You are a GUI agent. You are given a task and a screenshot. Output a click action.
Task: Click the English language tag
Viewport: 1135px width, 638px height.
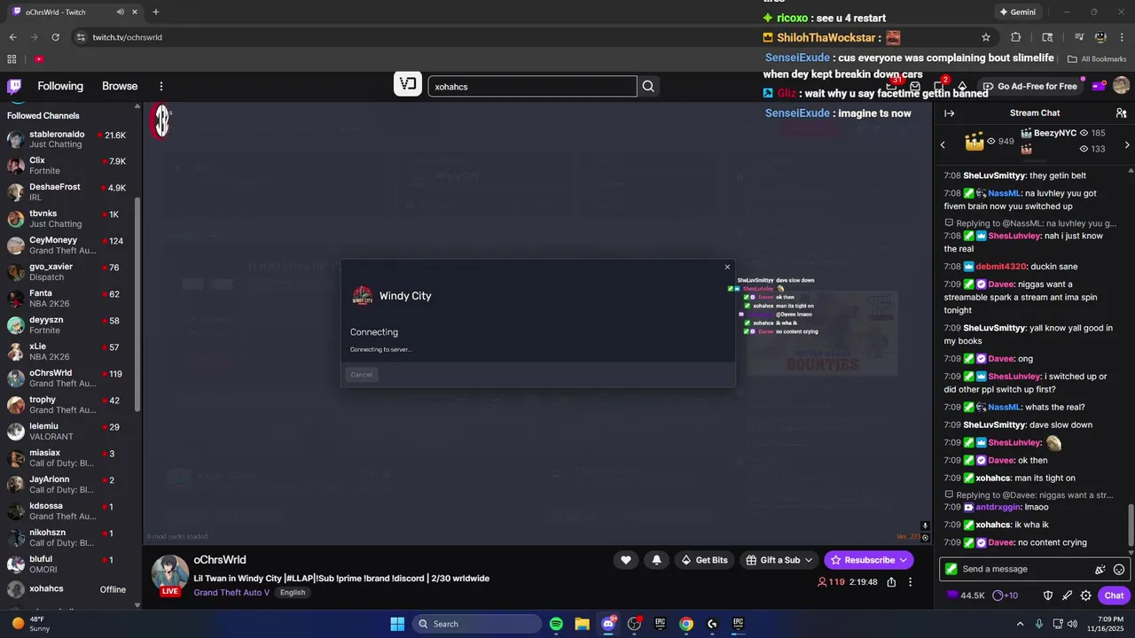(292, 593)
